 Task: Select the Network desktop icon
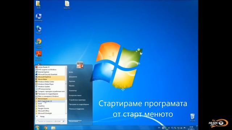[38, 30]
